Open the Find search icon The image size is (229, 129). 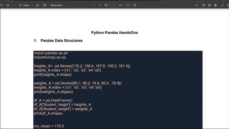[196, 5]
